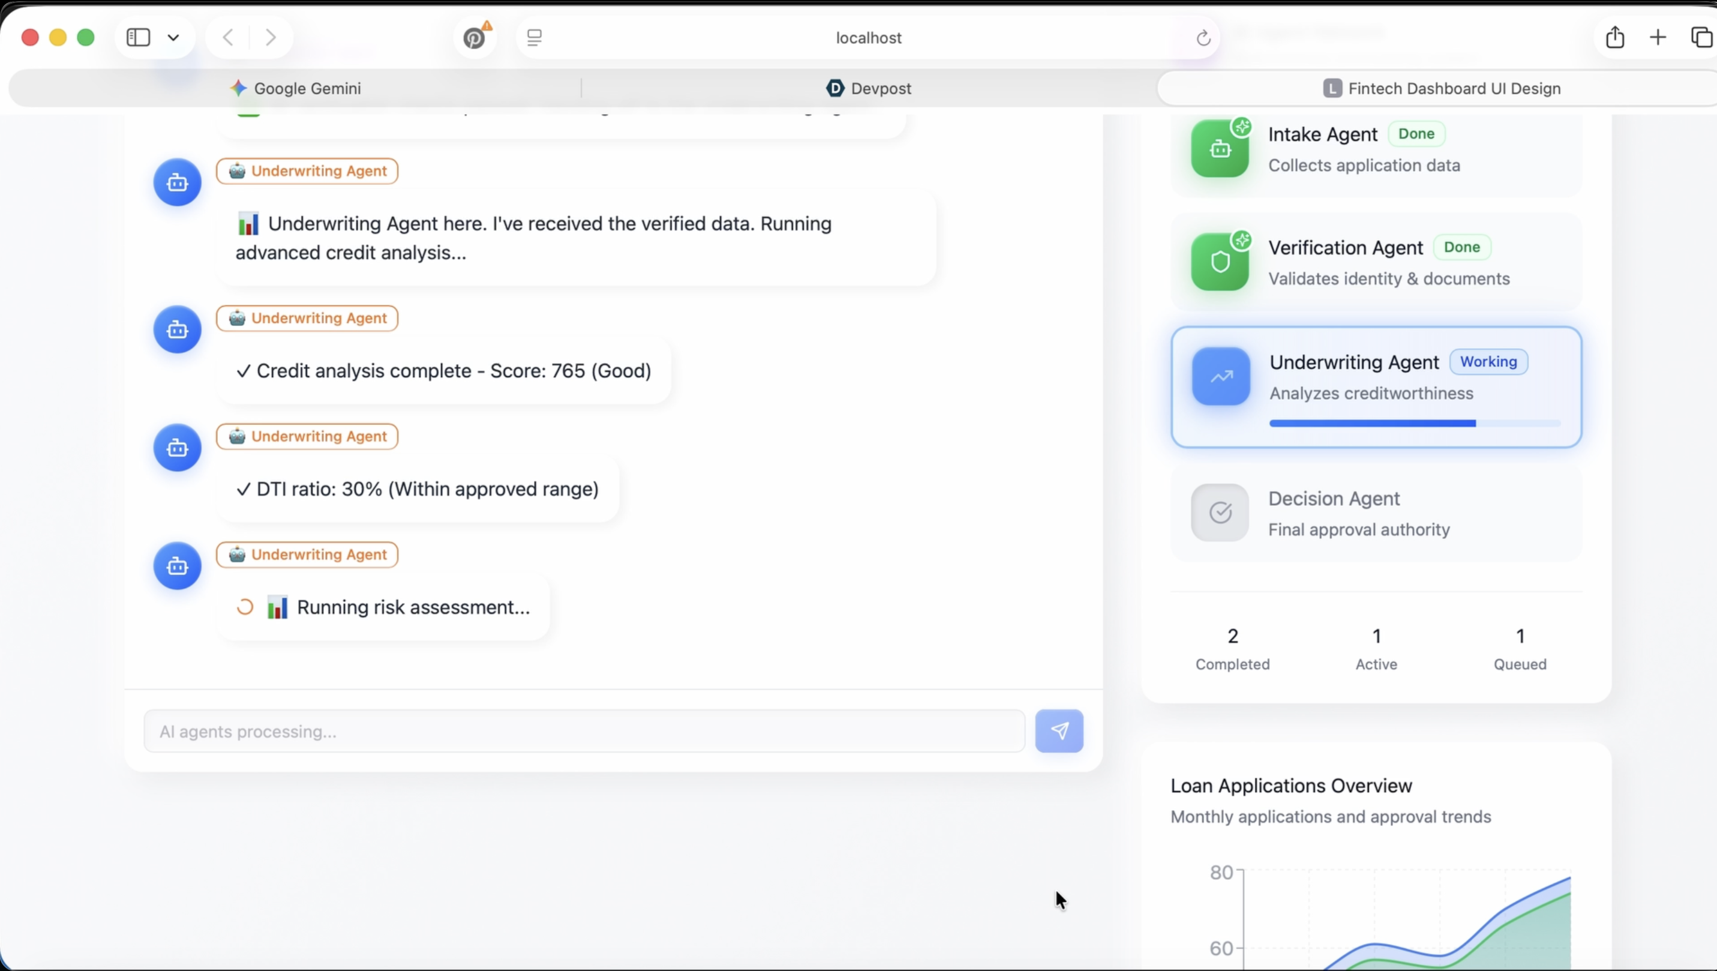1717x971 pixels.
Task: Open a new tab with plus button
Action: (1658, 37)
